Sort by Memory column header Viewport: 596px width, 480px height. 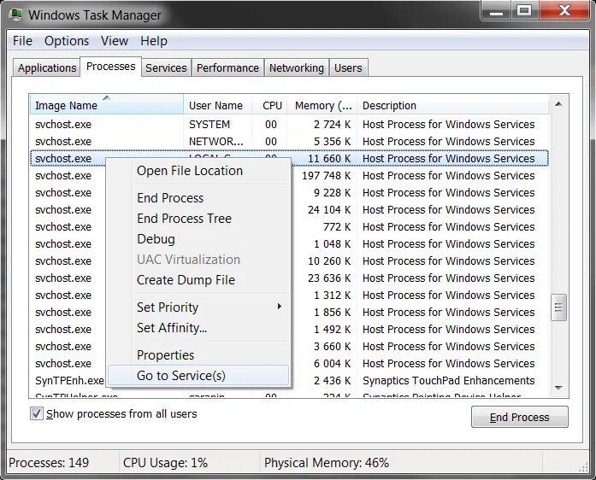(322, 105)
